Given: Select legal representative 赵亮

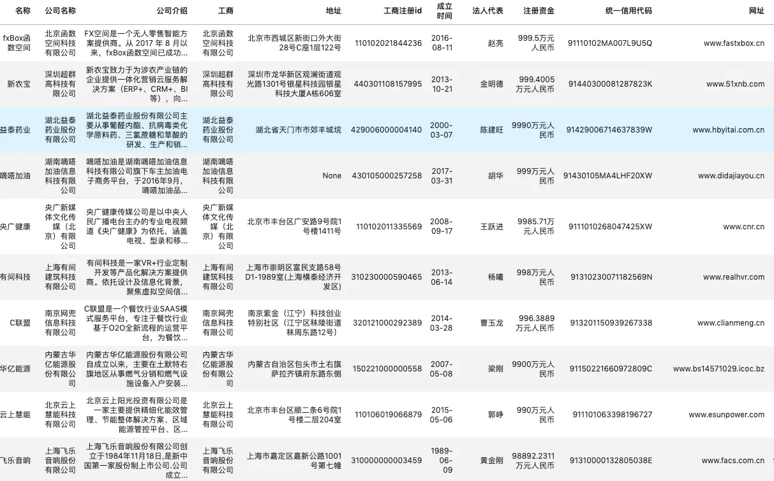Looking at the screenshot, I should (x=495, y=43).
